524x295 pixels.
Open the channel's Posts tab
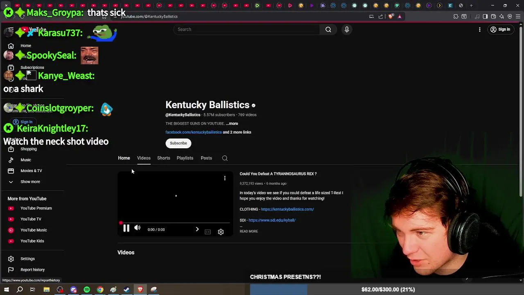(206, 158)
